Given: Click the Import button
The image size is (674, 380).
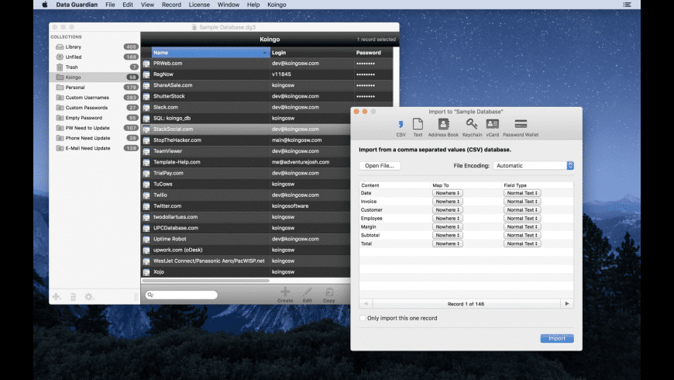Looking at the screenshot, I should (x=557, y=339).
